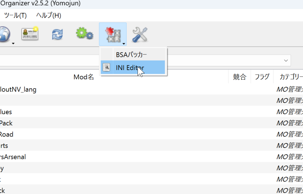Screen dimensions: 303x194
Task: Expand the combo box chevron above mod list
Action: click(286, 60)
